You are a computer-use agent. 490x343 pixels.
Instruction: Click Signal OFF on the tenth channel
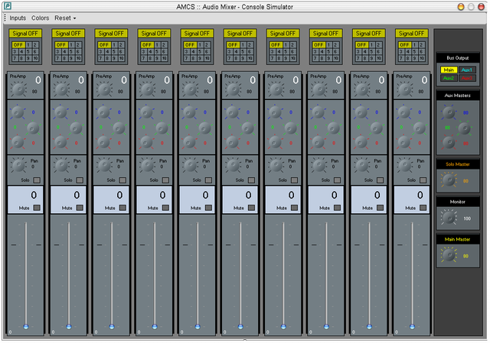(x=412, y=34)
